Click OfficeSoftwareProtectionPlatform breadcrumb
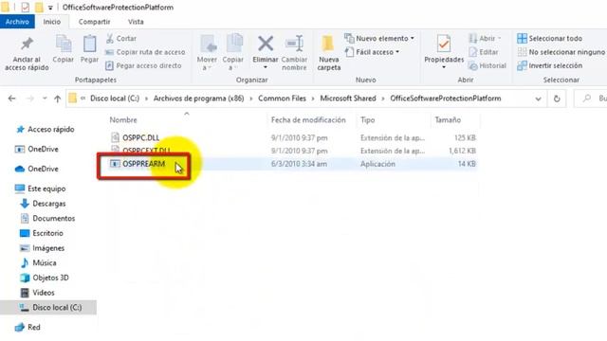This screenshot has width=607, height=341. tap(446, 99)
